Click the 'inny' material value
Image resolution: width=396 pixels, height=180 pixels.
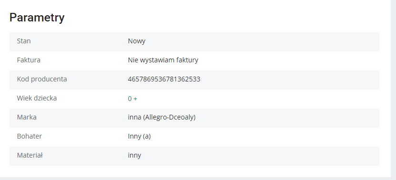[134, 155]
